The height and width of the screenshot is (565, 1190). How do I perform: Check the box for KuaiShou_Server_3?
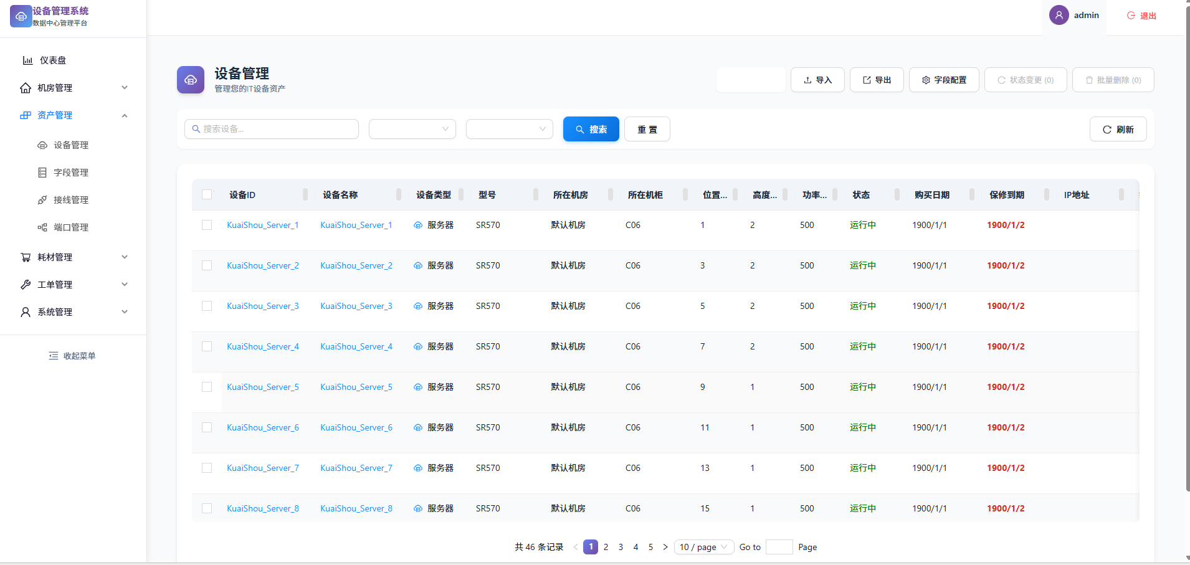click(x=207, y=306)
